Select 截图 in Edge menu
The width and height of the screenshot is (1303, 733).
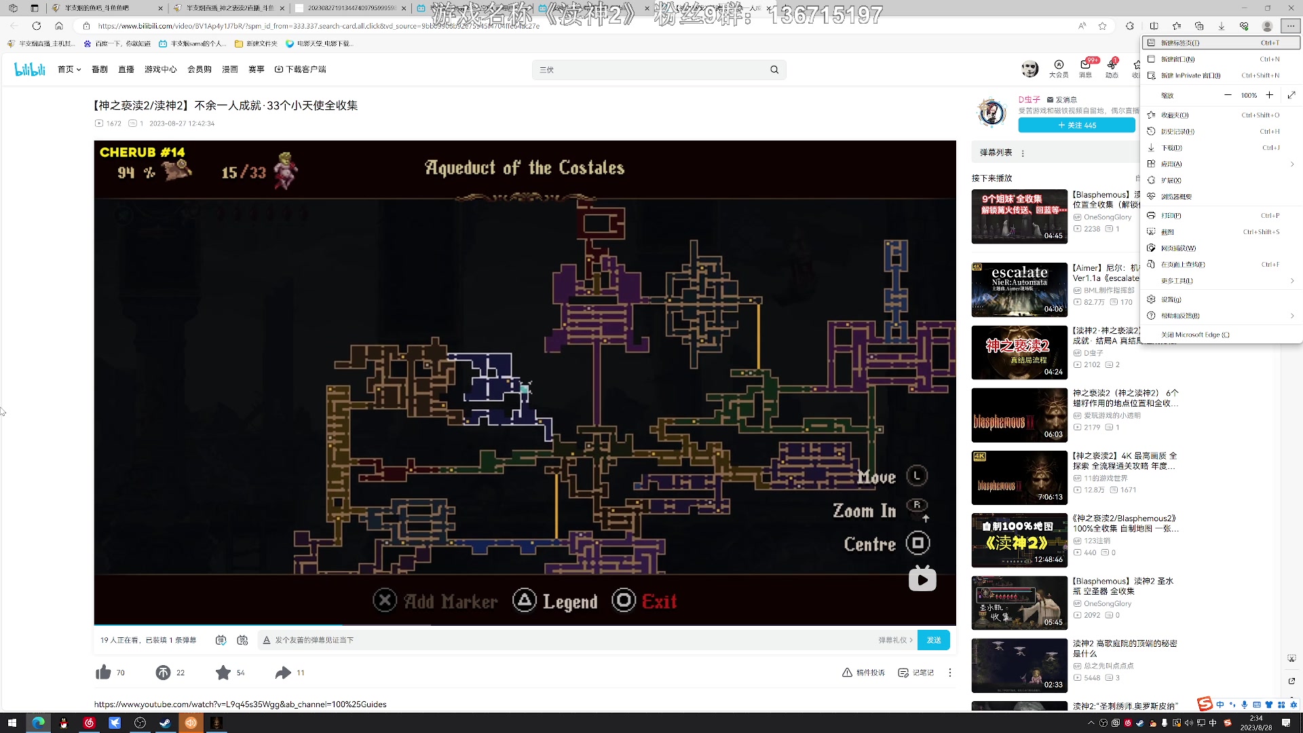click(x=1222, y=231)
